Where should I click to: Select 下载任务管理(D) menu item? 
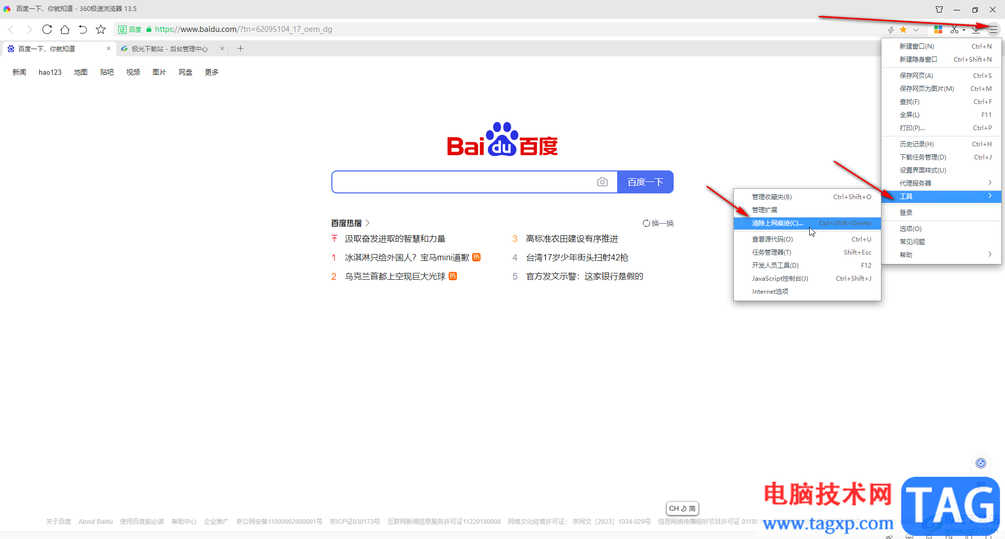pyautogui.click(x=942, y=157)
